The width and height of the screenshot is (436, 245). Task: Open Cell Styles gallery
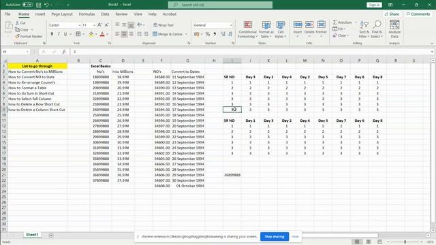tap(280, 29)
